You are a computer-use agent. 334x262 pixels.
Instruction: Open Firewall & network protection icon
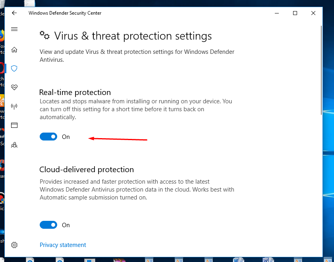point(14,106)
